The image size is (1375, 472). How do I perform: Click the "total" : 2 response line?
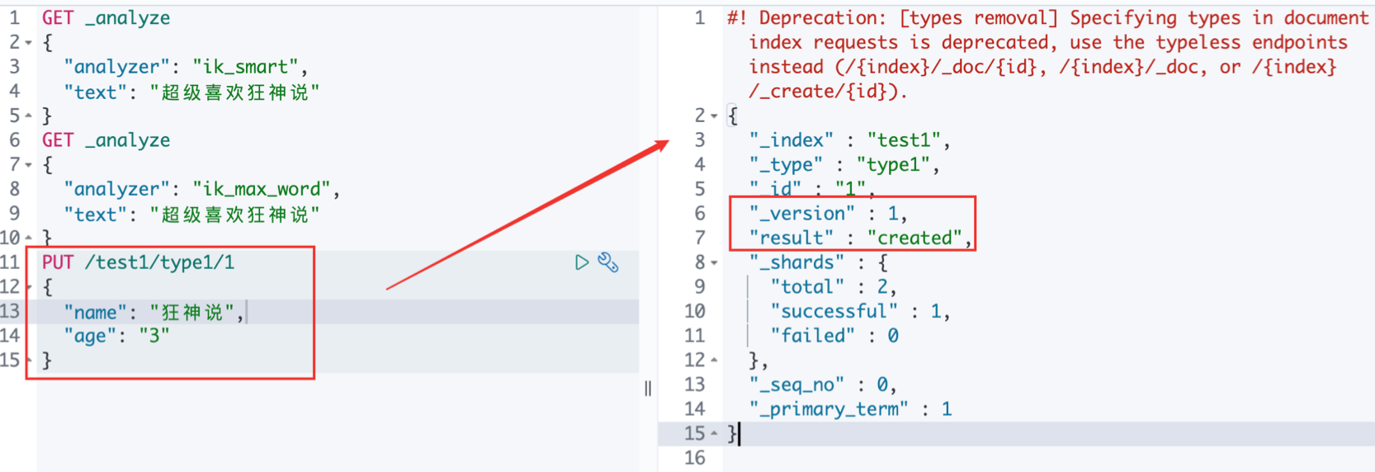click(x=834, y=287)
